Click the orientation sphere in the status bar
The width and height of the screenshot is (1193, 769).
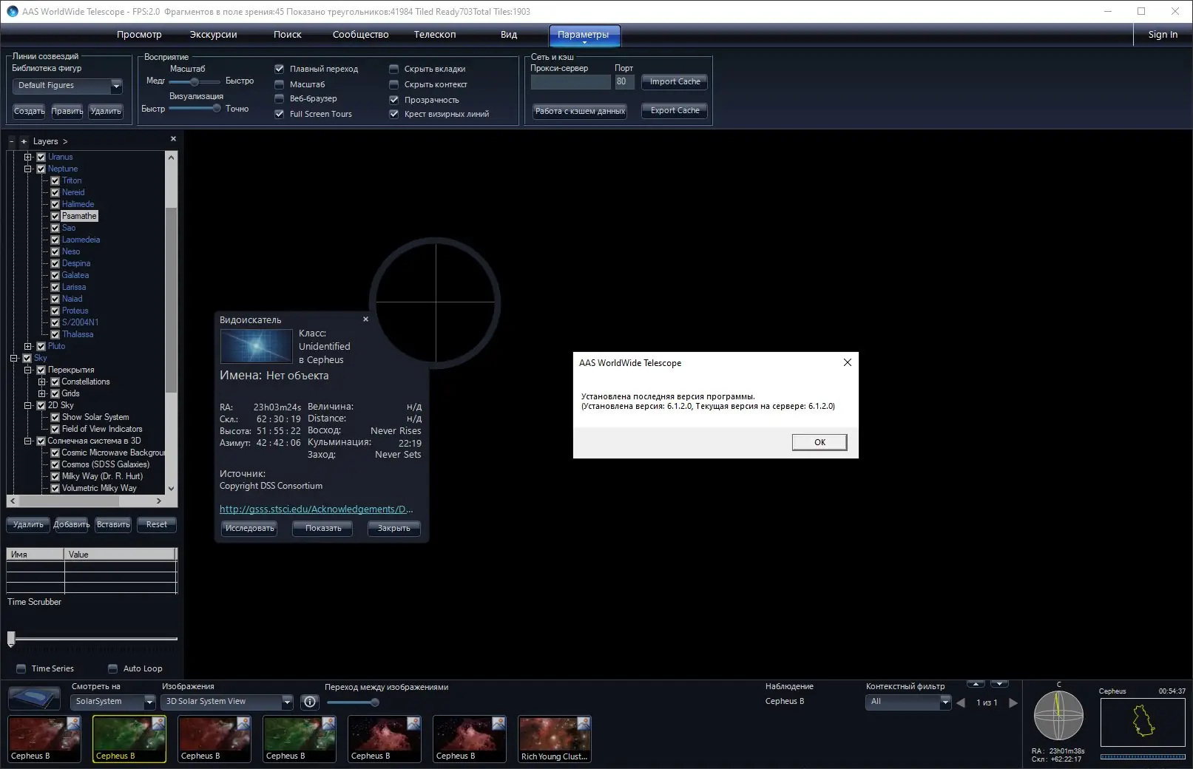[x=1058, y=715]
